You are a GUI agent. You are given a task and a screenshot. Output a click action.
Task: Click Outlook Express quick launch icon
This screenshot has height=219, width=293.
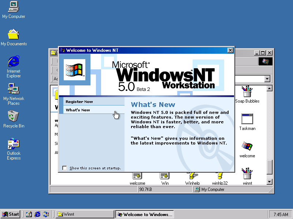[x=46, y=214]
